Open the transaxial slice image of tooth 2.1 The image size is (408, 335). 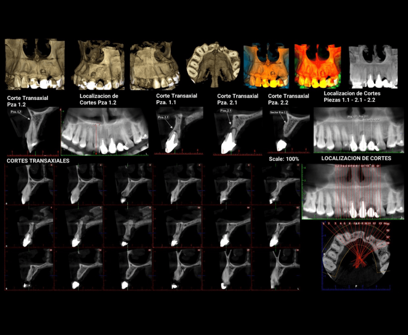237,132
